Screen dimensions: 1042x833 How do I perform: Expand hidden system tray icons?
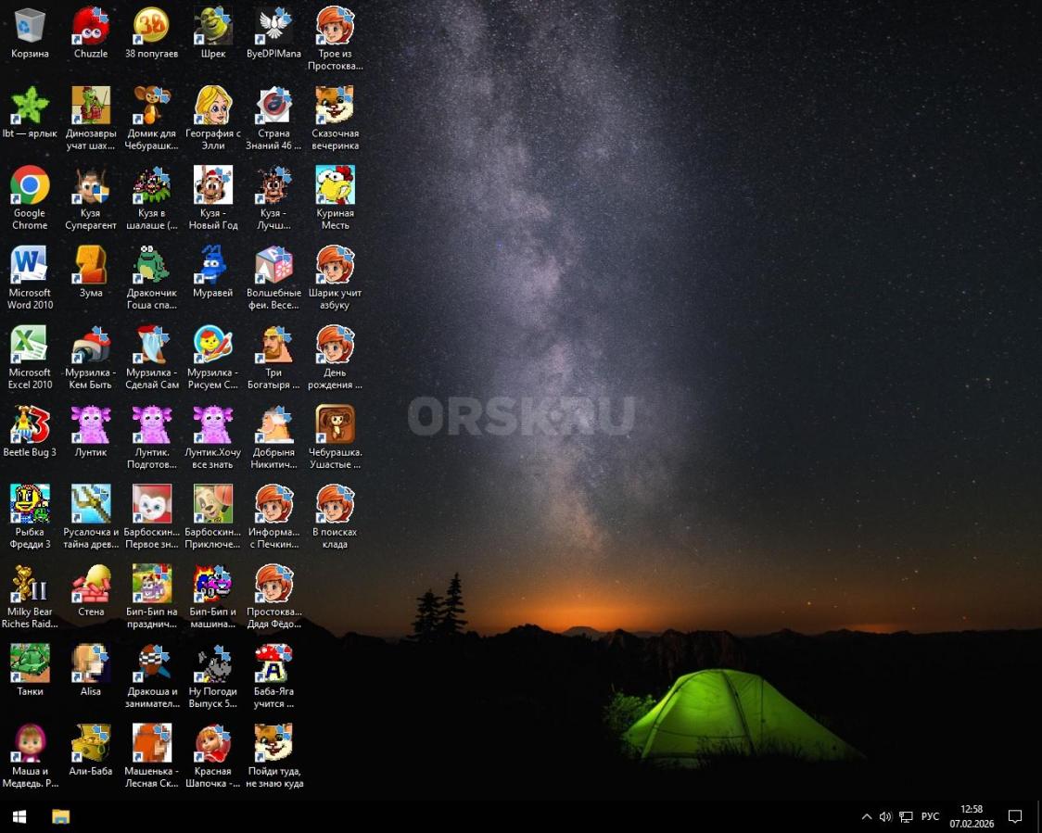[x=867, y=816]
